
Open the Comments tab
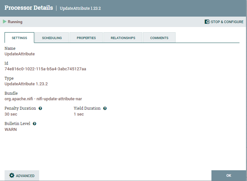click(159, 38)
